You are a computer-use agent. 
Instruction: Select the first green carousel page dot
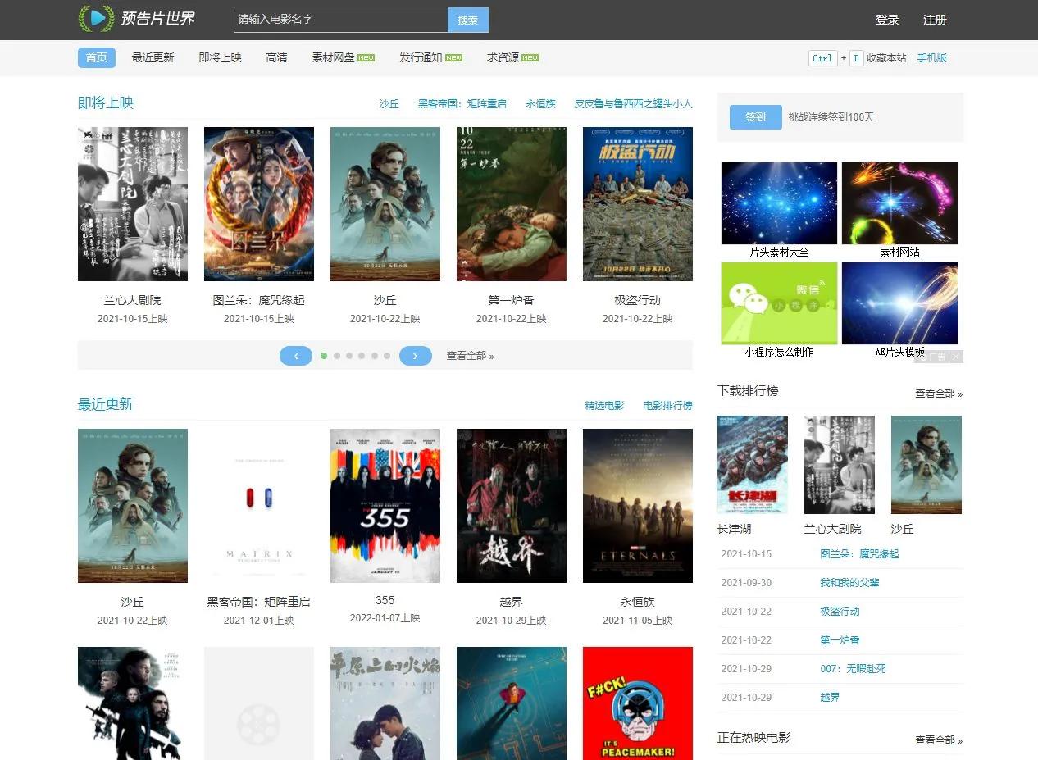tap(324, 356)
